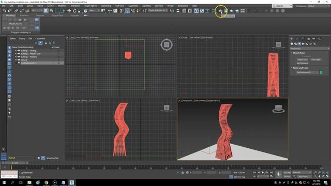This screenshot has width=331, height=186.
Task: Open the Rendering menu
Action: (x=106, y=6)
